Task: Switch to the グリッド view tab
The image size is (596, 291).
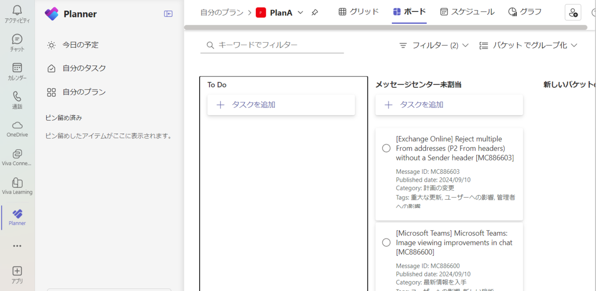Action: [x=359, y=12]
